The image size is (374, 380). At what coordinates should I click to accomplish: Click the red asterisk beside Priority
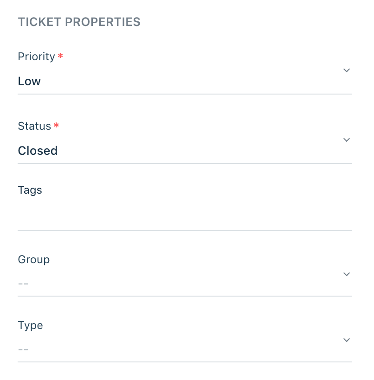click(x=60, y=57)
